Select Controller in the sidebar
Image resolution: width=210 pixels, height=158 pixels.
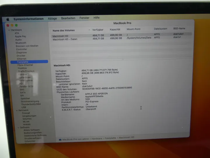coord(22,49)
